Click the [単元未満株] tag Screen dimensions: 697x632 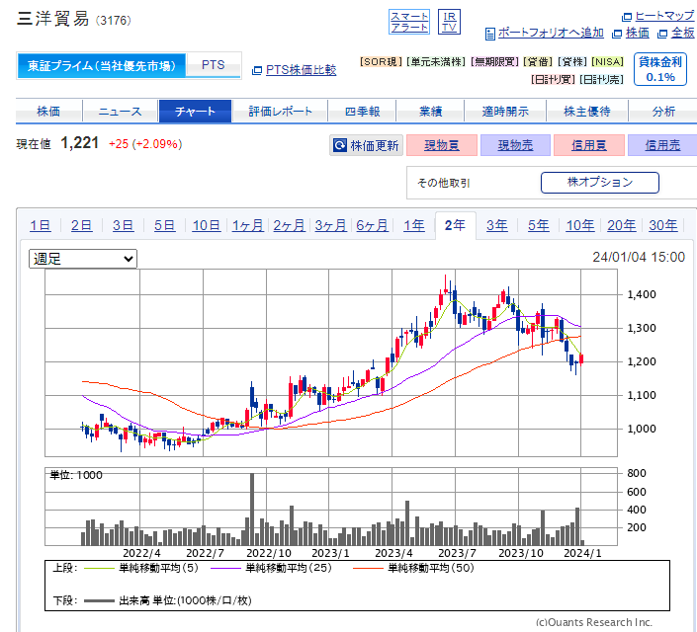tap(436, 62)
